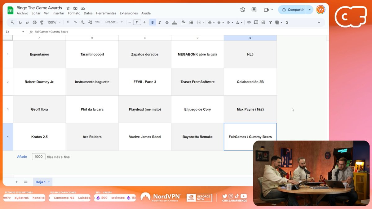Select the cell Teaser FromSoftware
372x209 pixels.
[197, 82]
